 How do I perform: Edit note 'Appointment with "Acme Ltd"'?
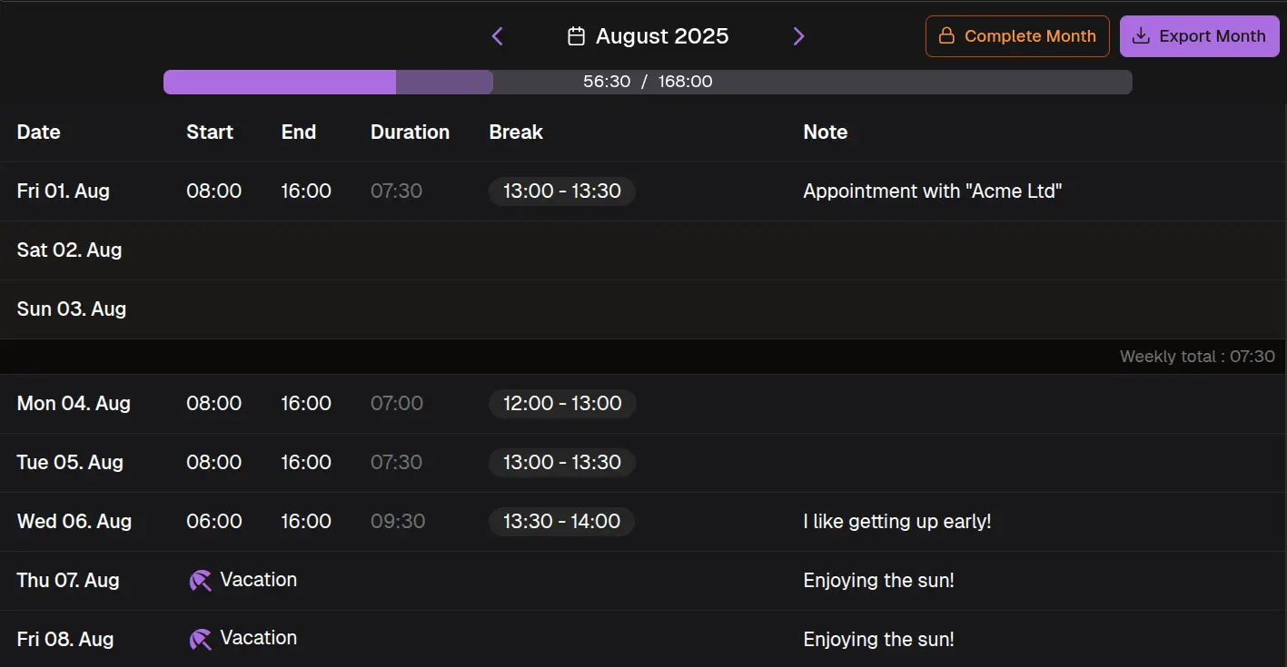pos(932,191)
